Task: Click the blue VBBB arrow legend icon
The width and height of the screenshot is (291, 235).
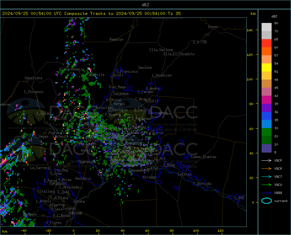Action: [x=266, y=193]
